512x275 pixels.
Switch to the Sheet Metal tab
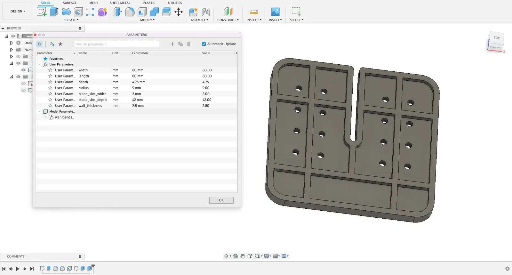tap(120, 3)
